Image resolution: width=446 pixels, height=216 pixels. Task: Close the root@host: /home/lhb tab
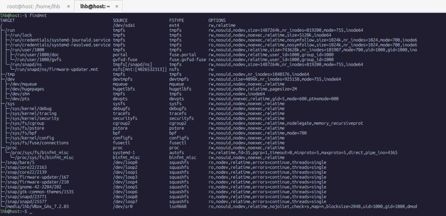click(x=68, y=6)
